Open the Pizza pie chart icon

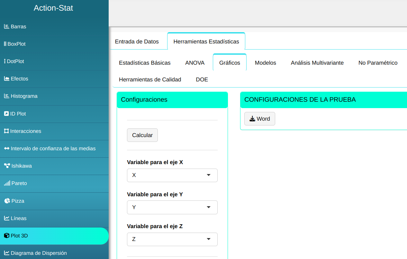(x=7, y=201)
